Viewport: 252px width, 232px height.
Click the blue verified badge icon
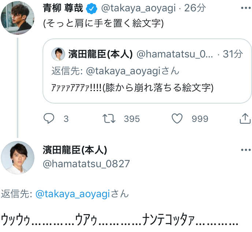91,8
